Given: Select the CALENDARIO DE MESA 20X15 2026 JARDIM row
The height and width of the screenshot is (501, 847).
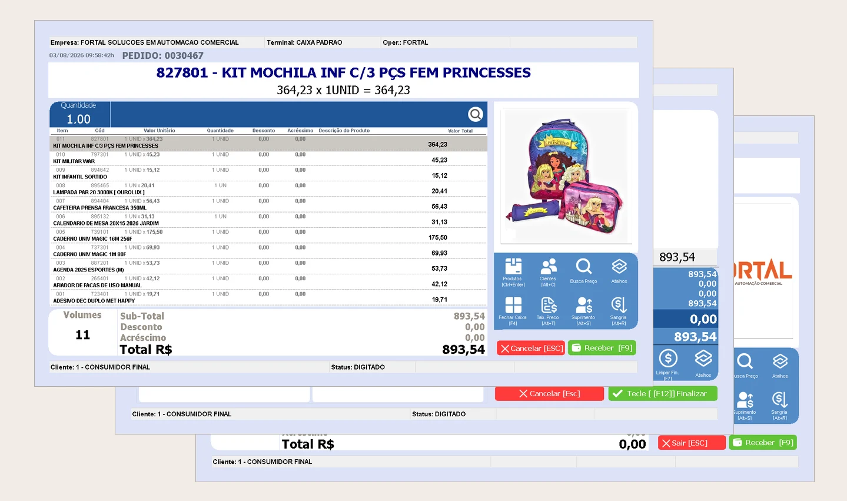Looking at the screenshot, I should pos(268,220).
